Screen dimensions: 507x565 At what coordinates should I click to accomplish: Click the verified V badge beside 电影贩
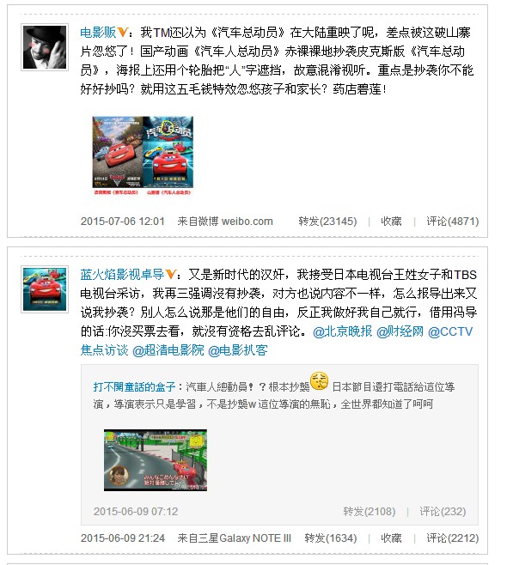click(123, 33)
